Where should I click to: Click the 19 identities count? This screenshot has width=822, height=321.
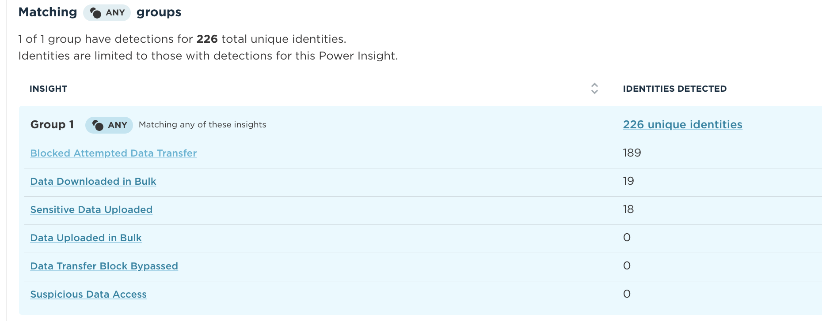click(628, 181)
